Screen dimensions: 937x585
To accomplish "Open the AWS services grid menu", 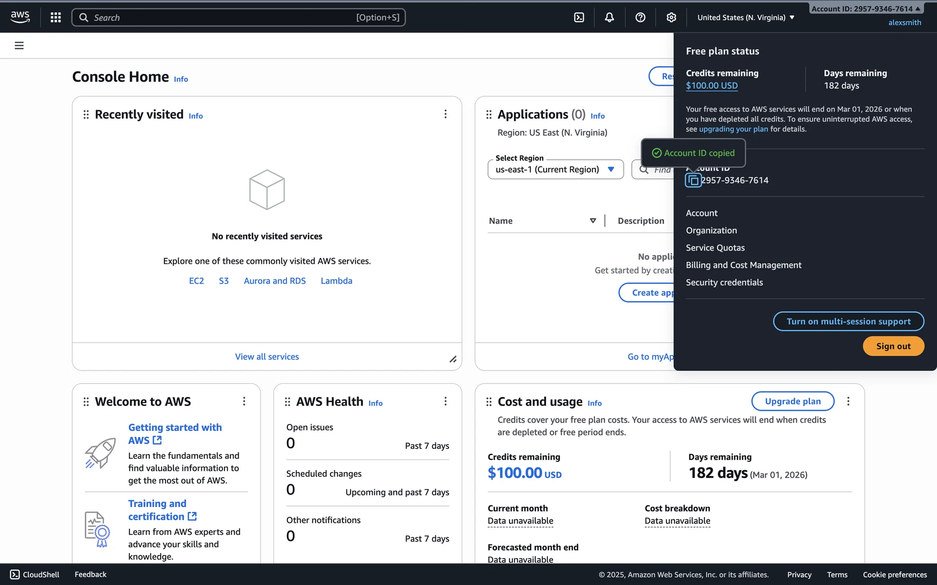I will [x=56, y=18].
